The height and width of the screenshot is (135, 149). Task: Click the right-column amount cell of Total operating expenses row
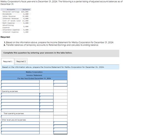[x=60, y=114]
